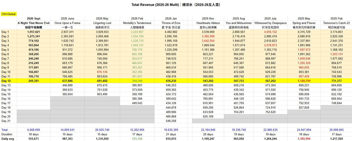Select cell with value 3,929,553

(x=102, y=32)
